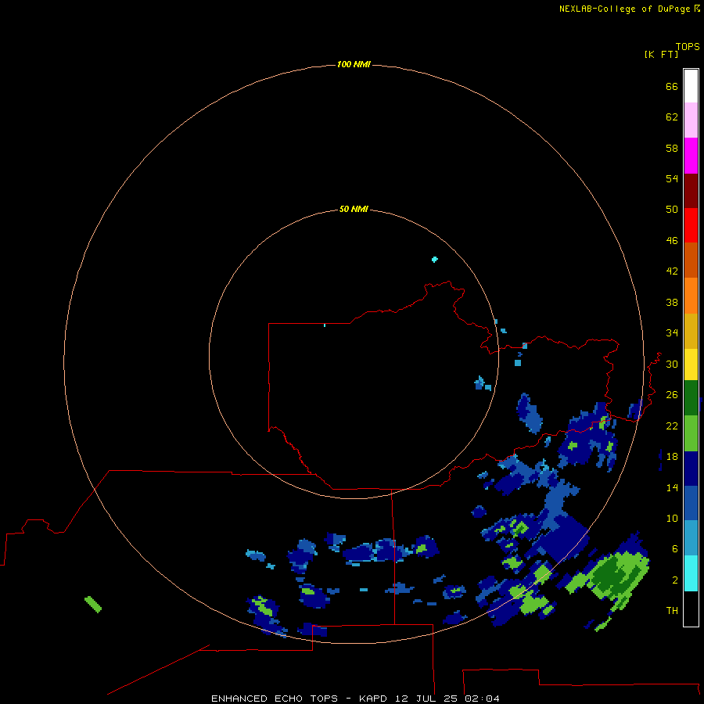Click the 66 legend value
704x704 pixels.
[672, 86]
